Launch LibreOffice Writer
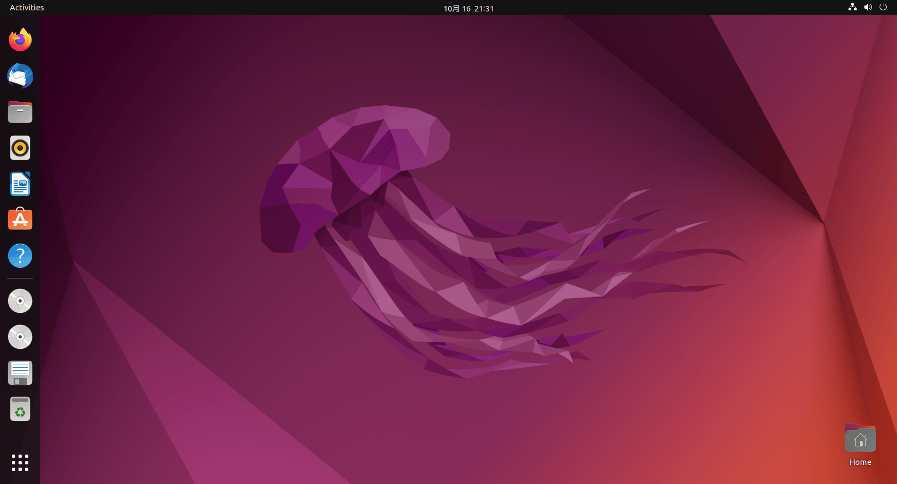 coord(20,184)
